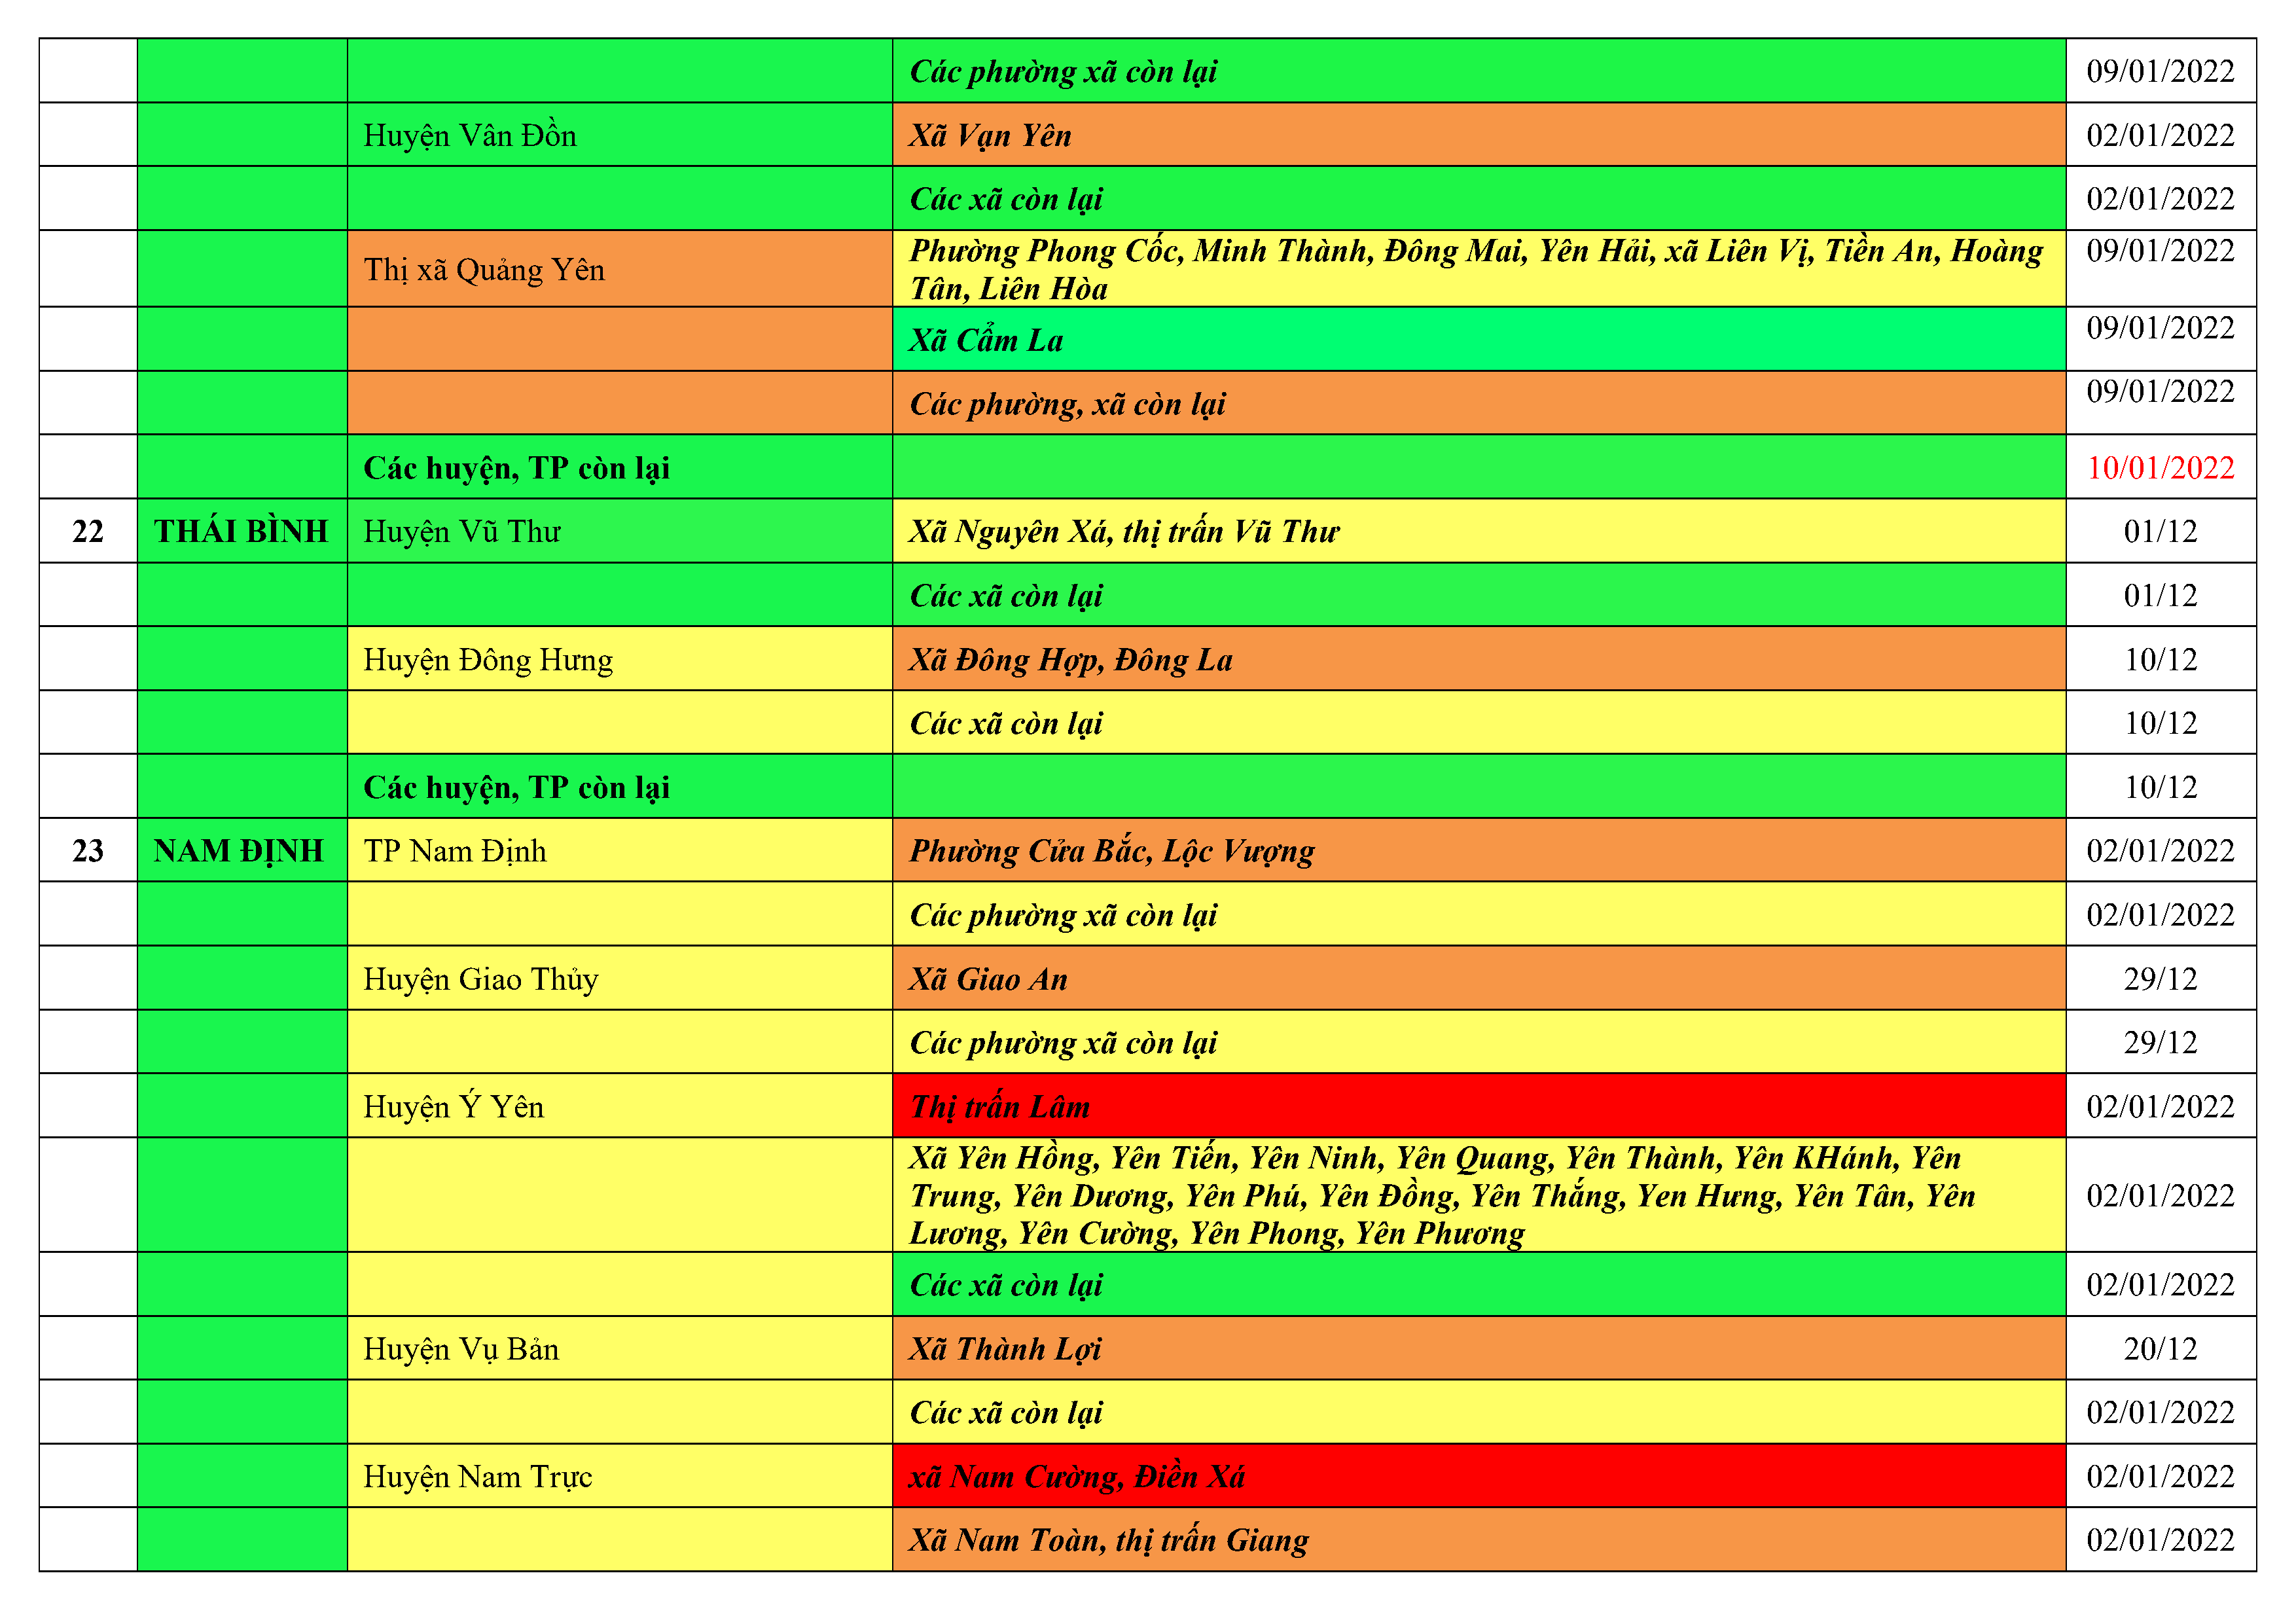Click the Xã Thành Lợi cell
2296x1624 pixels.
click(1005, 1348)
